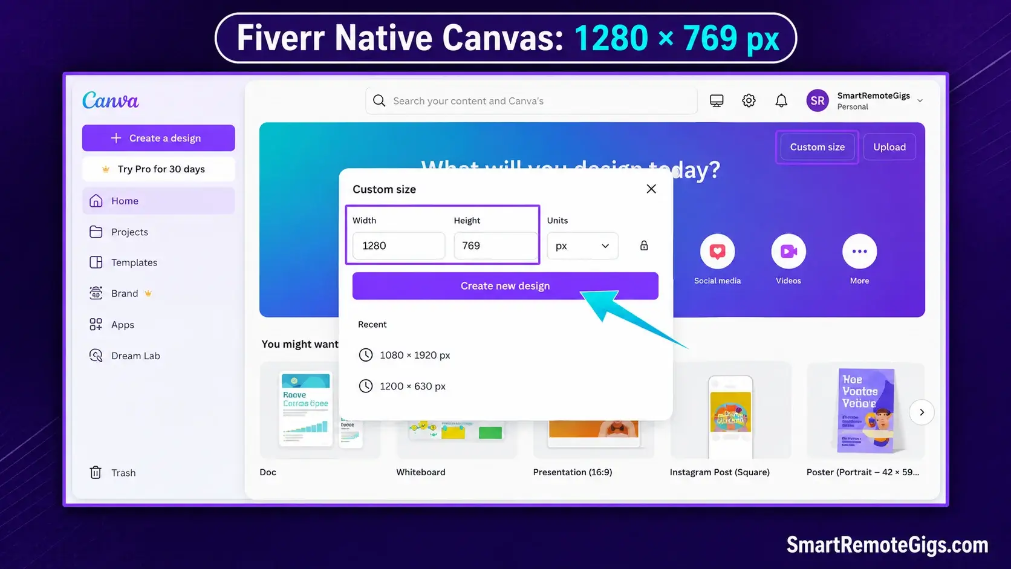Go to Home in the sidebar
The image size is (1011, 569).
pos(158,201)
